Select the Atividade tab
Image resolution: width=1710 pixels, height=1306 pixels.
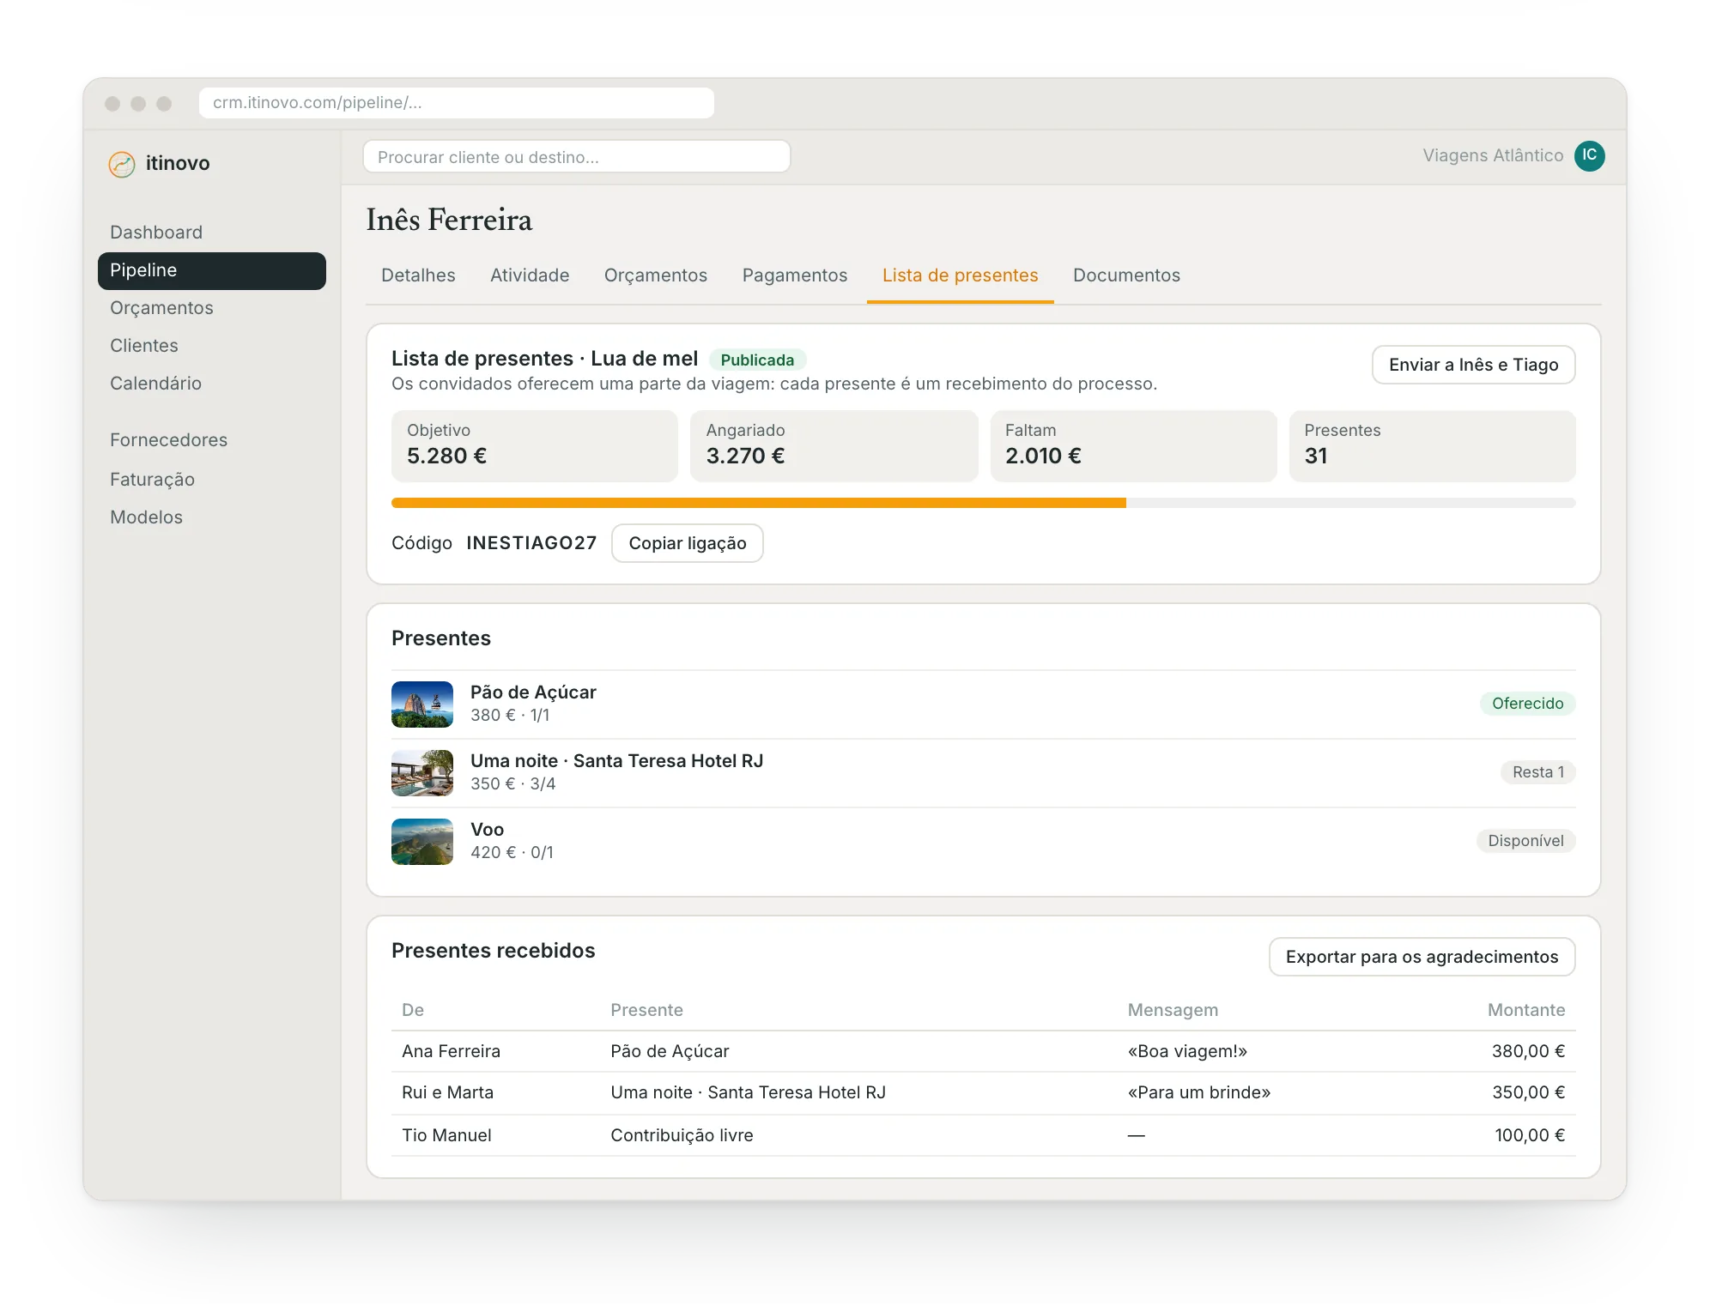pyautogui.click(x=530, y=275)
